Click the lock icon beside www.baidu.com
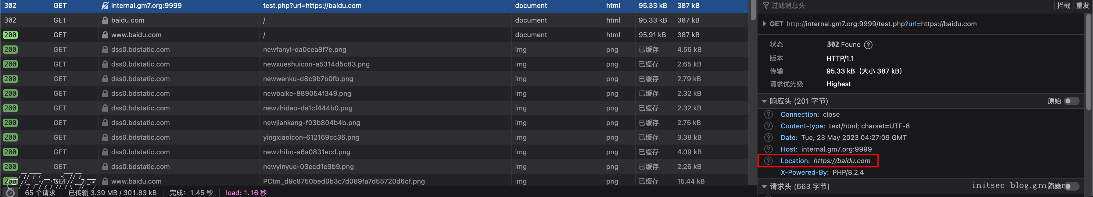1093x197 pixels. coord(105,35)
